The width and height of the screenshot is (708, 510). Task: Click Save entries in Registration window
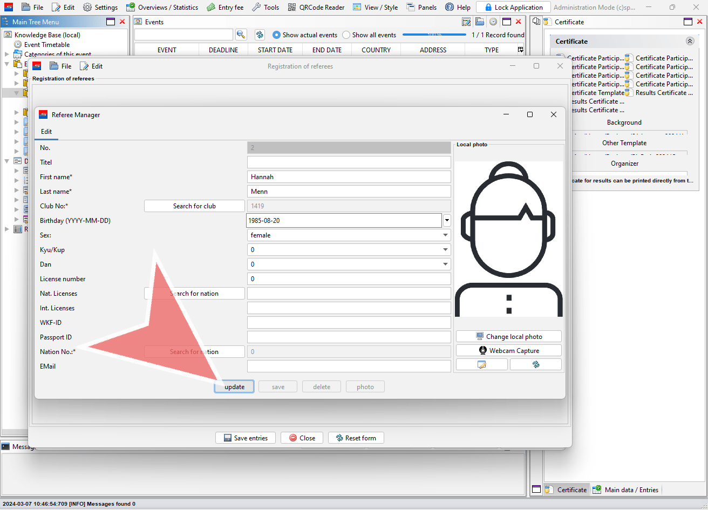246,438
